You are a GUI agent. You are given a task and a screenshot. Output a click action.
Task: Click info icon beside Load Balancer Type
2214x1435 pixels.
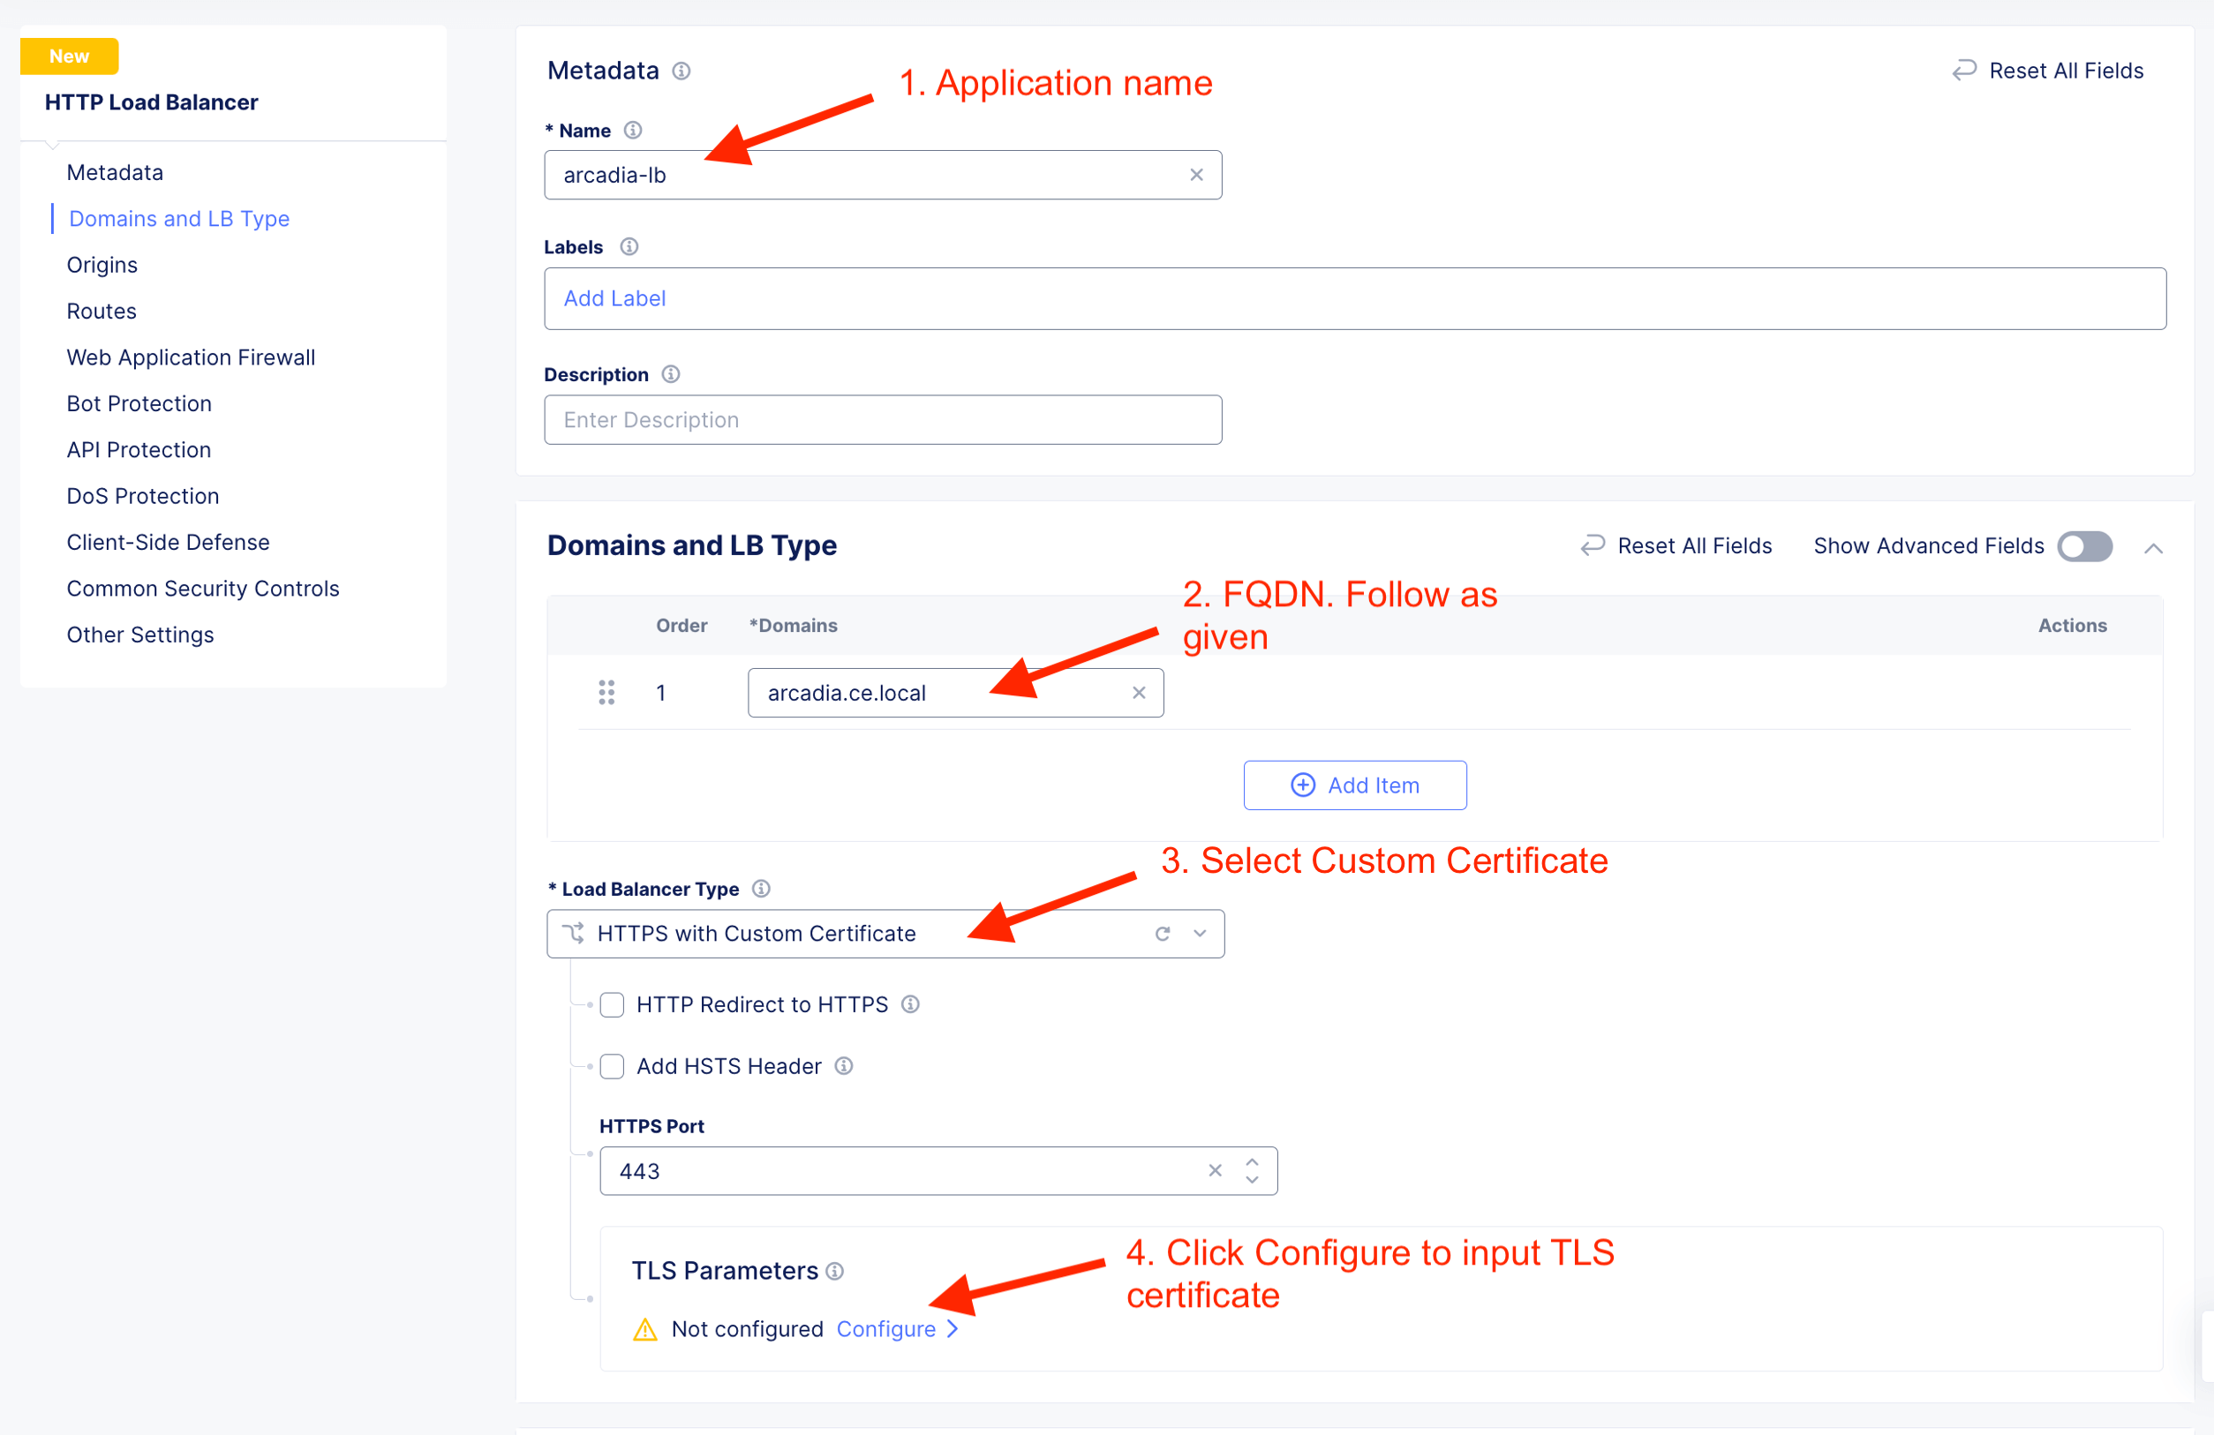point(761,889)
